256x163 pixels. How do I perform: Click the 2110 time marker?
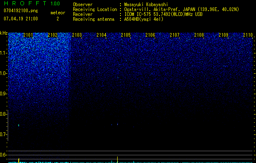point(248,35)
